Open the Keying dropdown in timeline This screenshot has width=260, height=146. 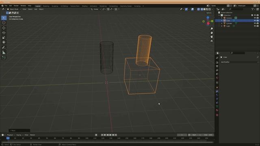click(19, 135)
